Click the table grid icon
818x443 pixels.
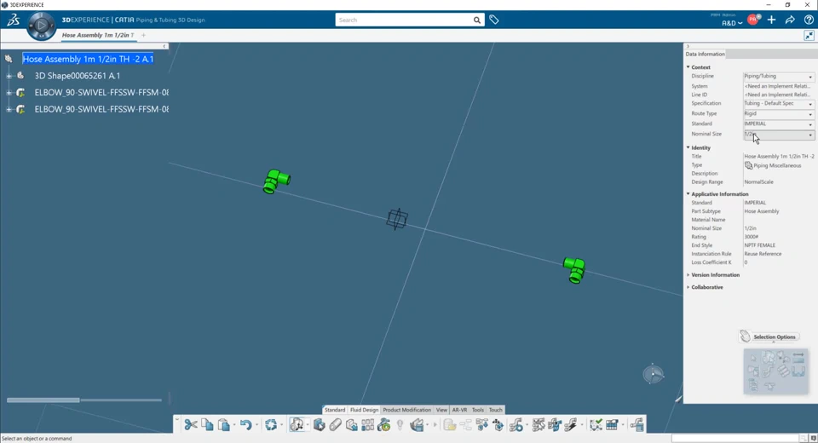point(612,425)
